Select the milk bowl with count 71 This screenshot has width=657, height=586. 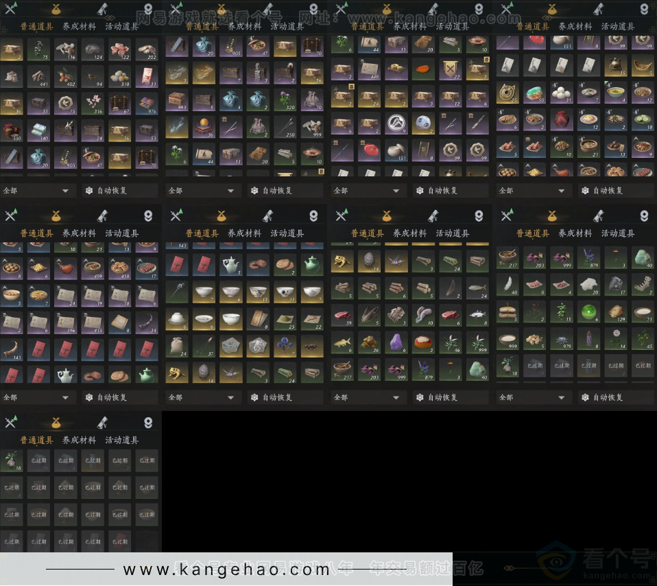click(643, 312)
